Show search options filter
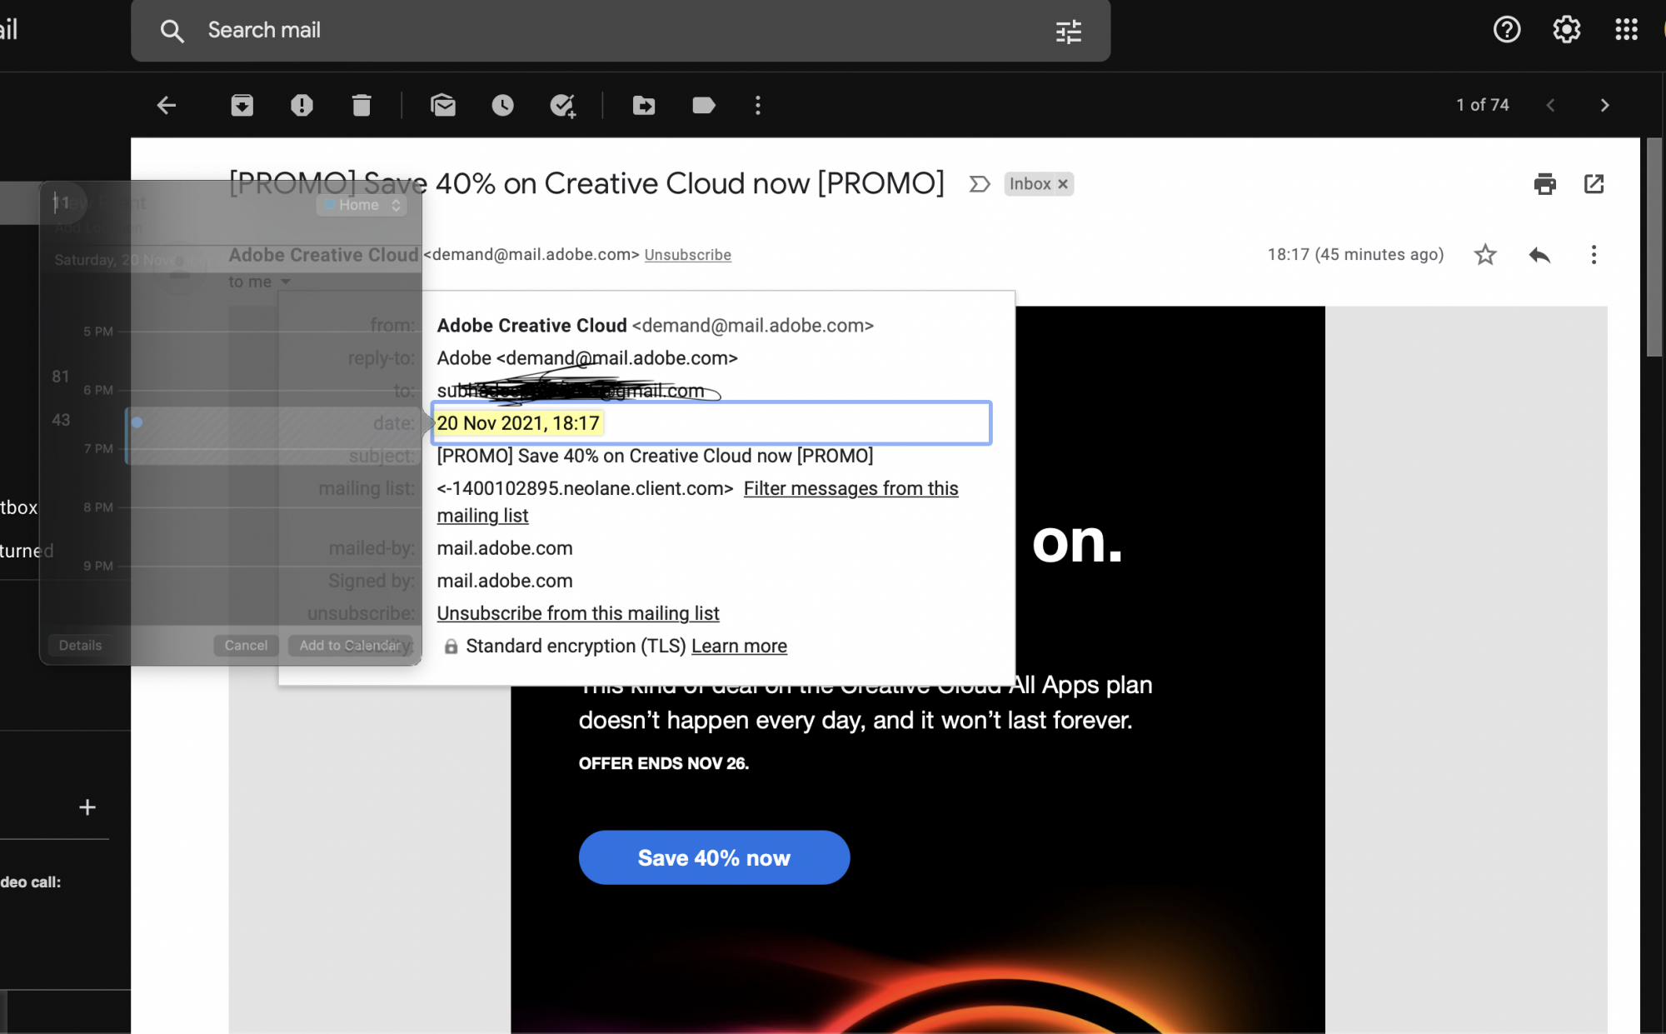1666x1034 pixels. click(x=1068, y=32)
